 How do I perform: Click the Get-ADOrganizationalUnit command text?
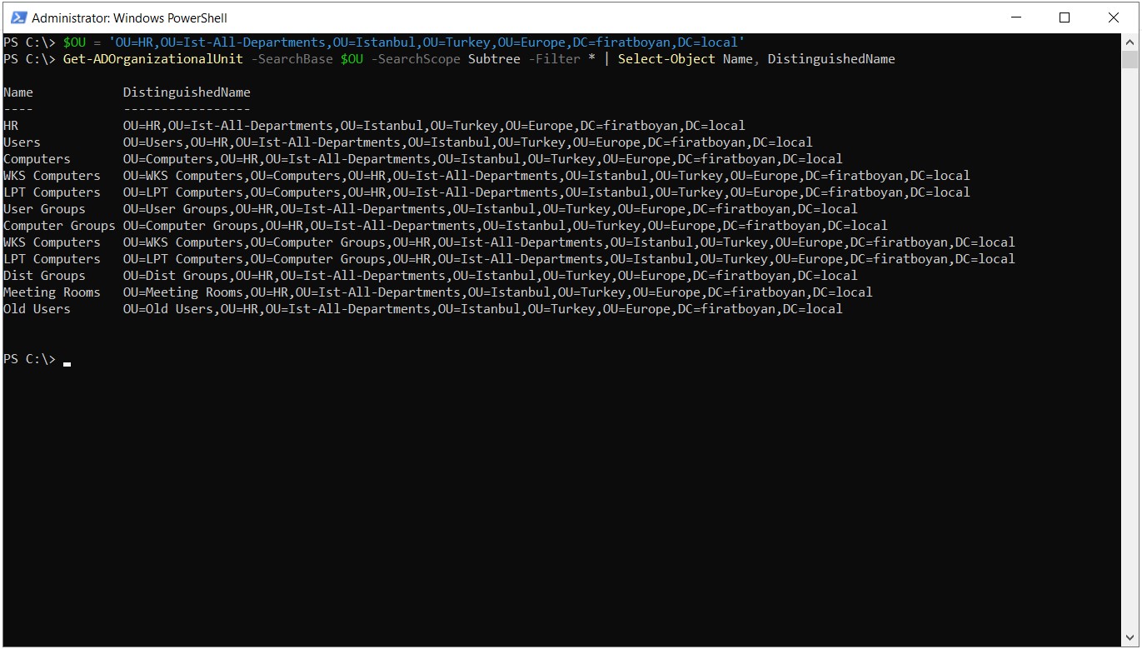point(152,59)
